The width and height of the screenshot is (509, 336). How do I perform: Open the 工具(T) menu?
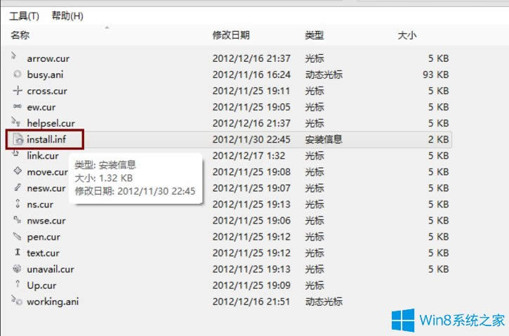pyautogui.click(x=24, y=15)
